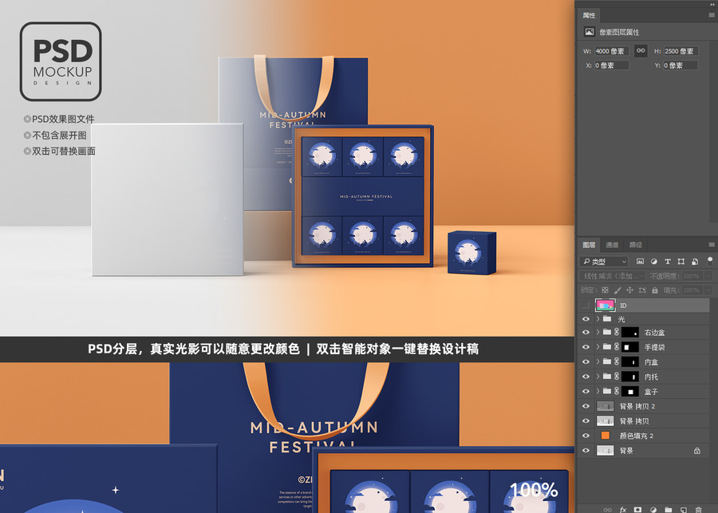The height and width of the screenshot is (513, 718).
Task: Add a layer style with fx icon
Action: click(x=623, y=509)
